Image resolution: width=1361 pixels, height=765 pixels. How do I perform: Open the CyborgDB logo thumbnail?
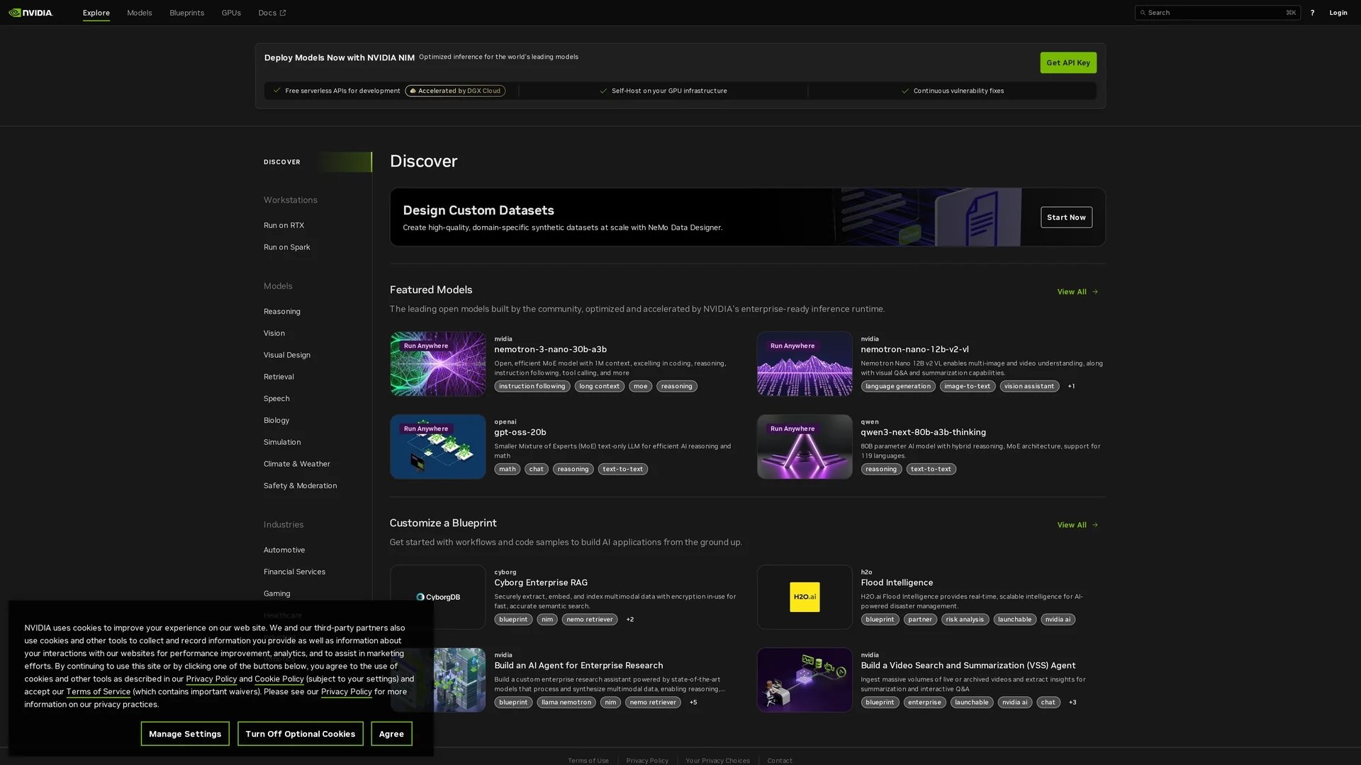437,596
